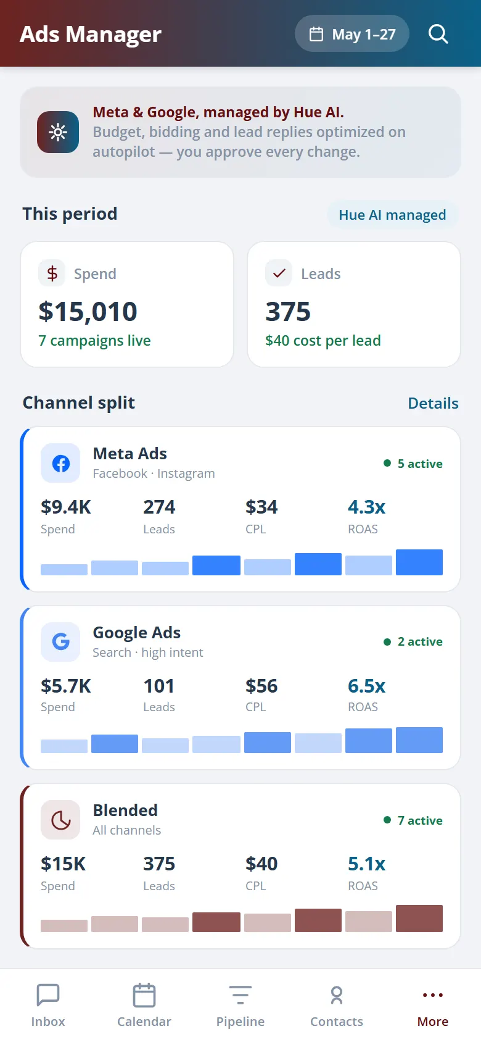Click Blended card title
481x1042 pixels.
pos(125,811)
